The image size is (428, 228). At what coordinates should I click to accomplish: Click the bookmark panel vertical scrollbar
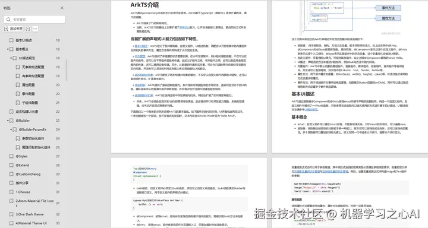pos(67,70)
